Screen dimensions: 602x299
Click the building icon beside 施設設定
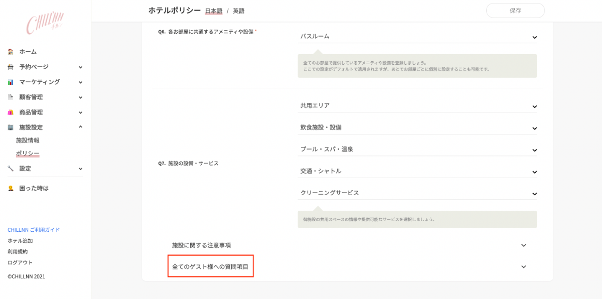pos(11,127)
